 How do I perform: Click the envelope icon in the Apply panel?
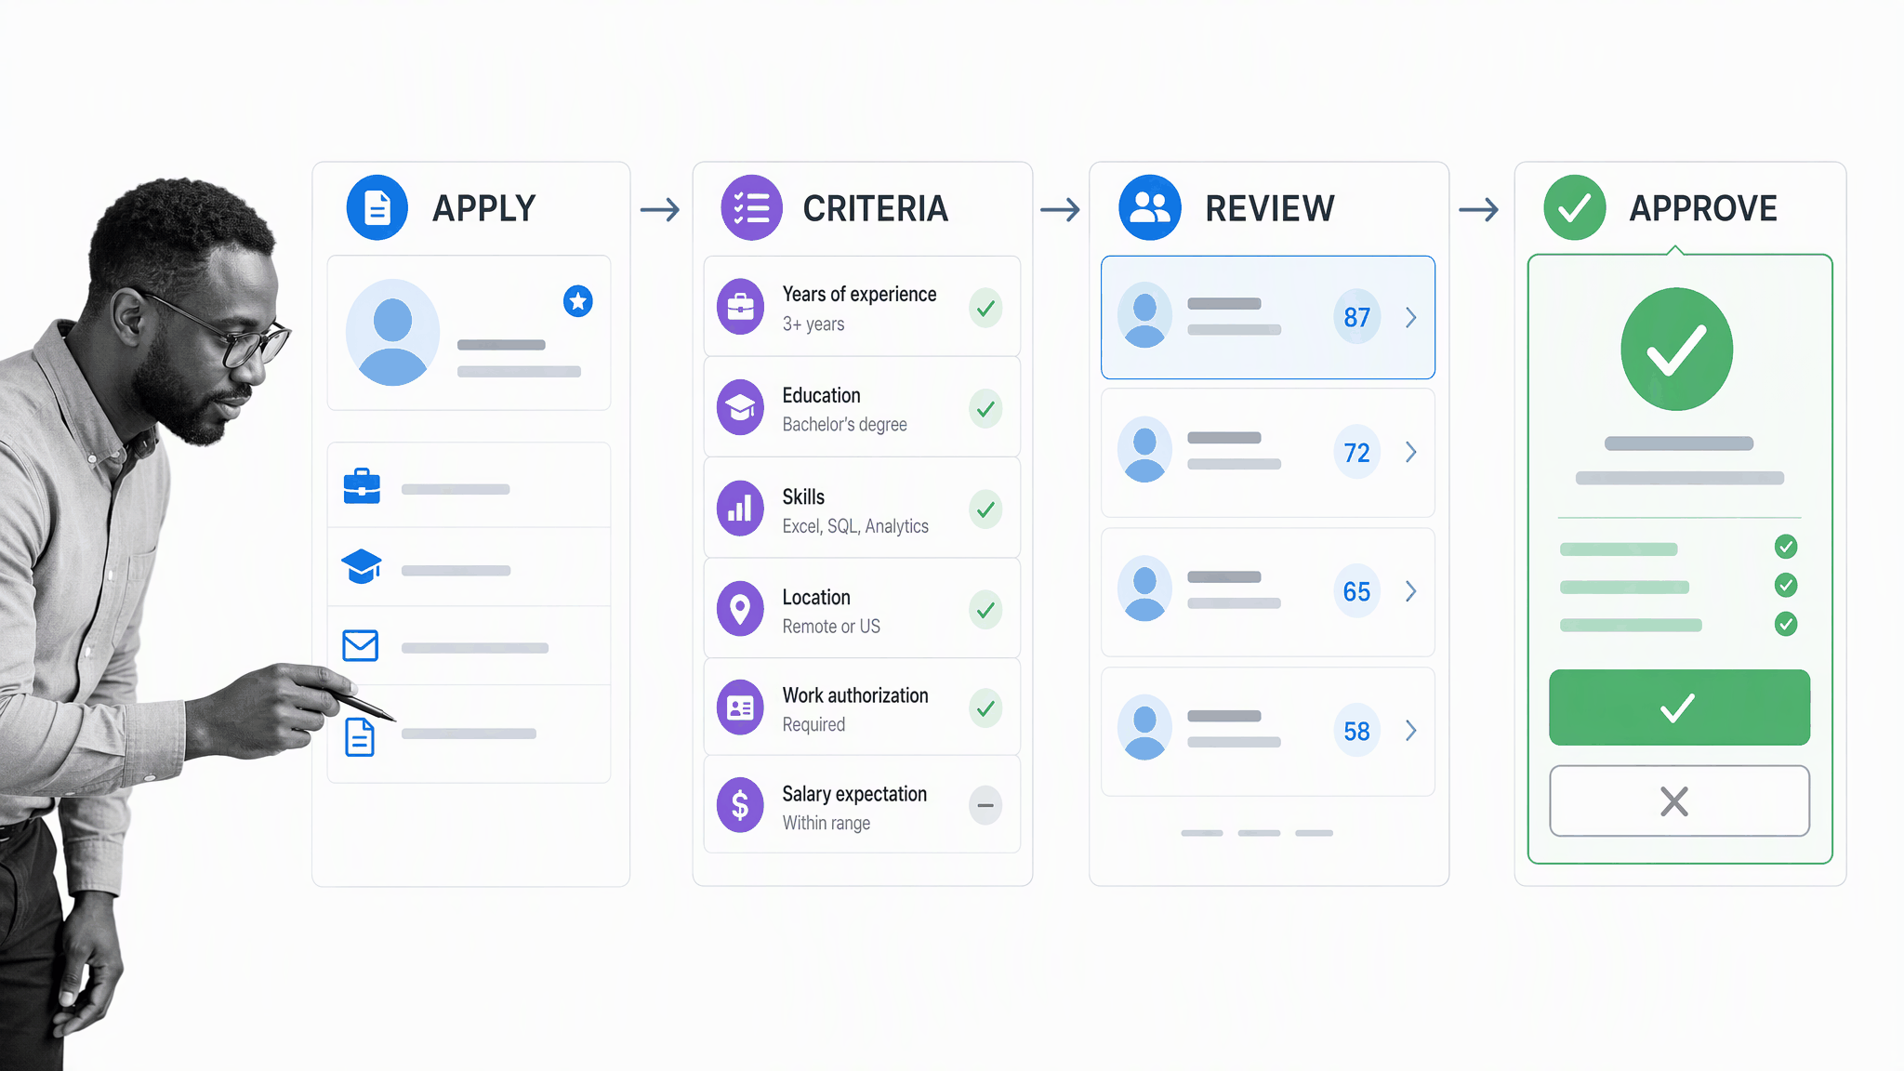(361, 645)
